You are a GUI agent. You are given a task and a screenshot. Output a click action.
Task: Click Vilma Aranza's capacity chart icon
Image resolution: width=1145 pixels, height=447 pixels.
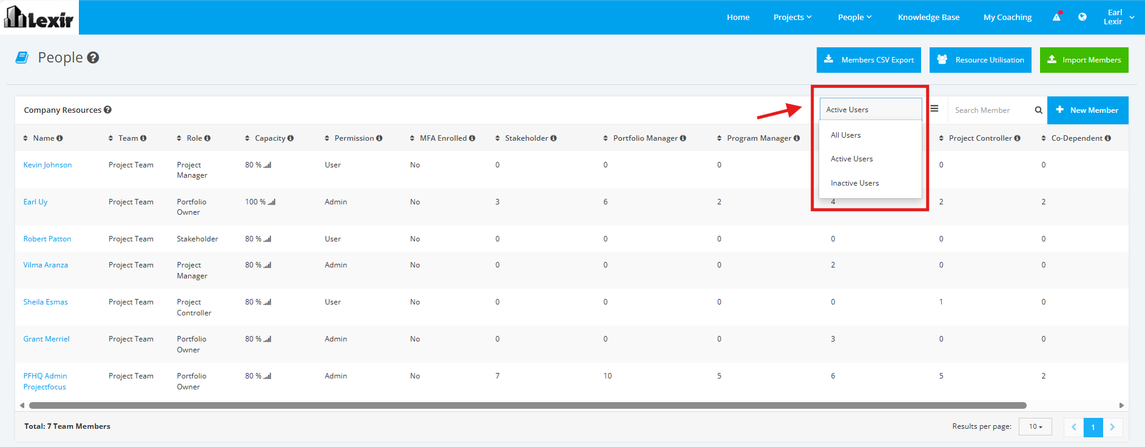268,265
